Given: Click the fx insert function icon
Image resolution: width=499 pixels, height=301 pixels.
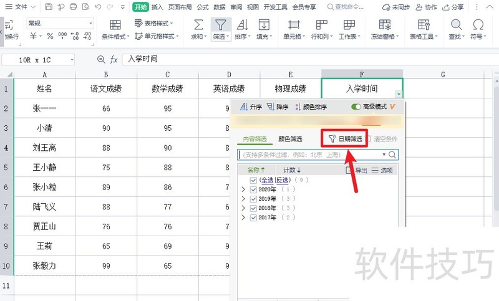Looking at the screenshot, I should 114,59.
